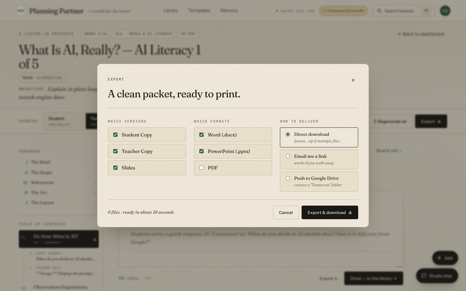466x291 pixels.
Task: Click the PDF label text
Action: (213, 168)
